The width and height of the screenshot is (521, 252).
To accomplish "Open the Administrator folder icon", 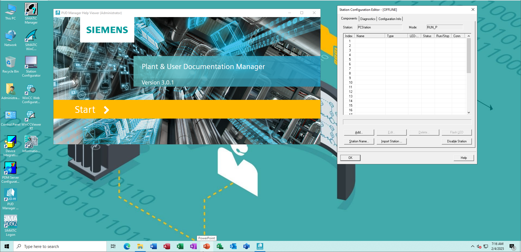I will pos(11,91).
